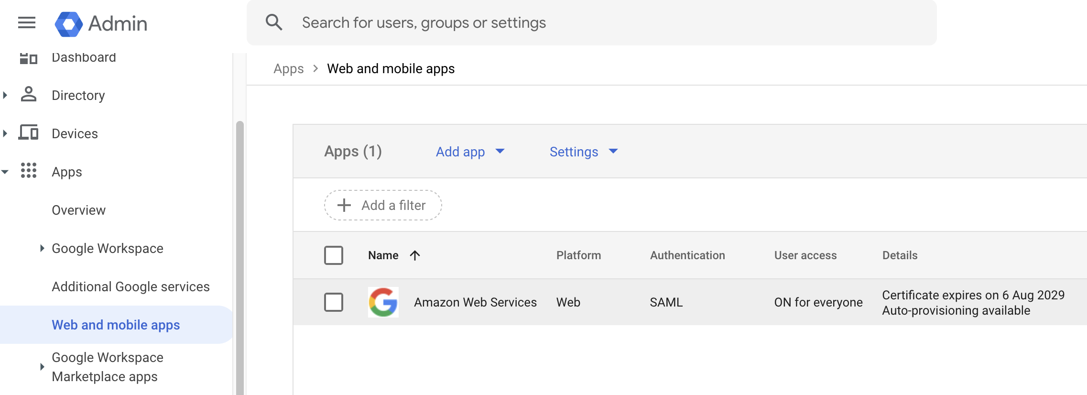The image size is (1087, 395).
Task: Click the search magnifier icon
Action: 274,22
